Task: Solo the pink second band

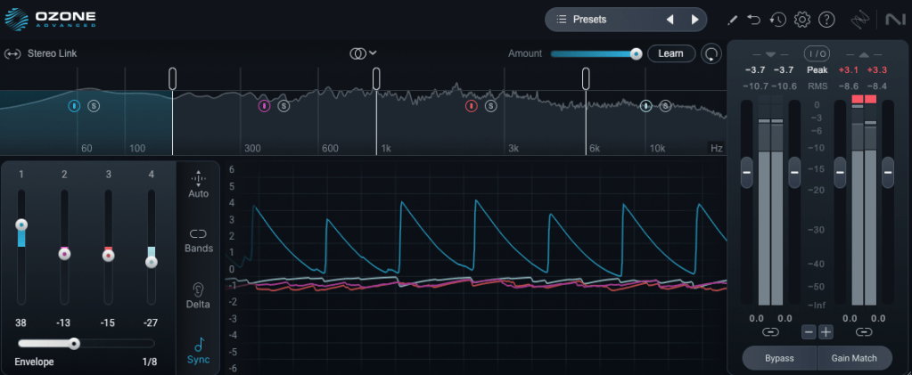Action: 283,106
